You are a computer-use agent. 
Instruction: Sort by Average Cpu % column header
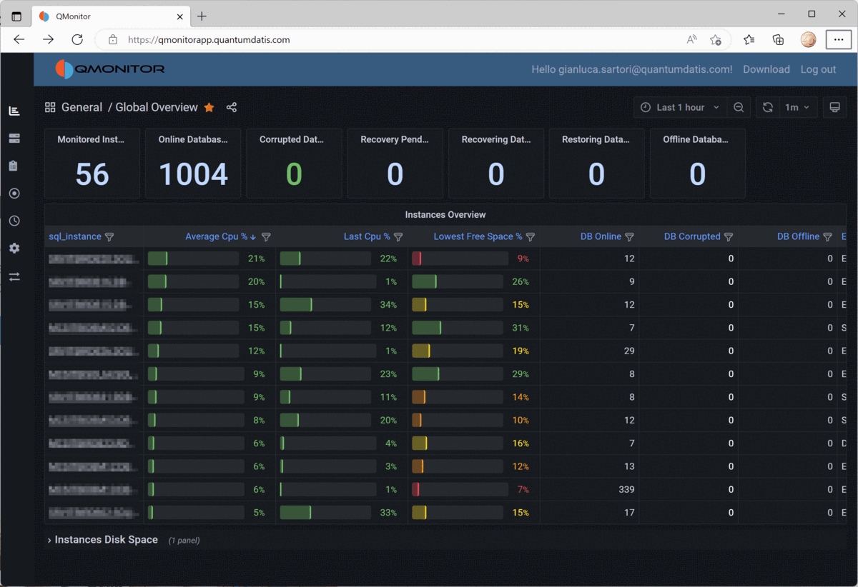(216, 237)
